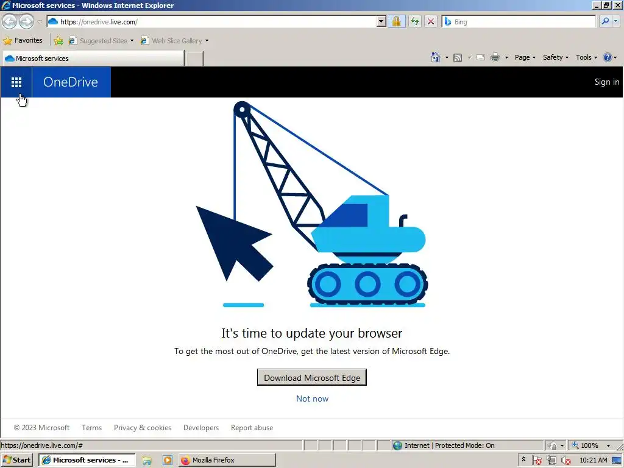Open a new blank tab
This screenshot has height=468, width=624.
pos(194,58)
